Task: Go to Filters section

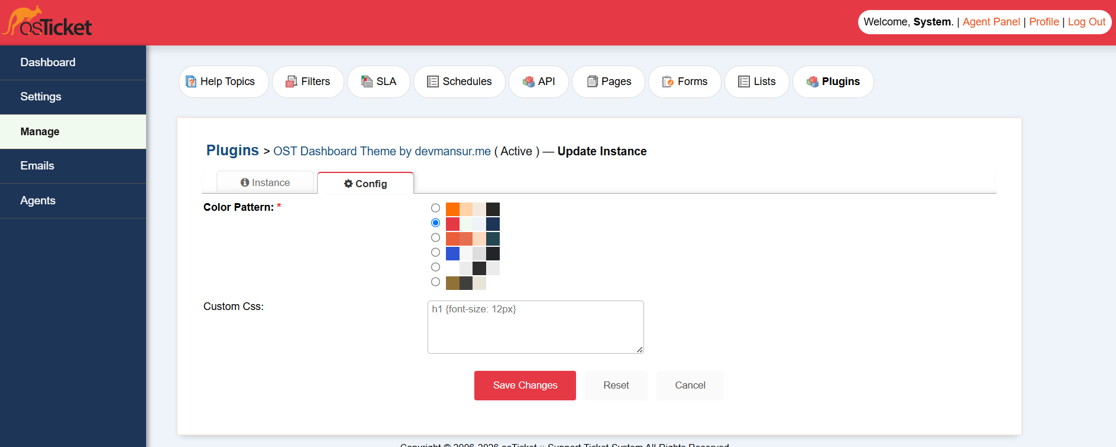Action: click(308, 81)
